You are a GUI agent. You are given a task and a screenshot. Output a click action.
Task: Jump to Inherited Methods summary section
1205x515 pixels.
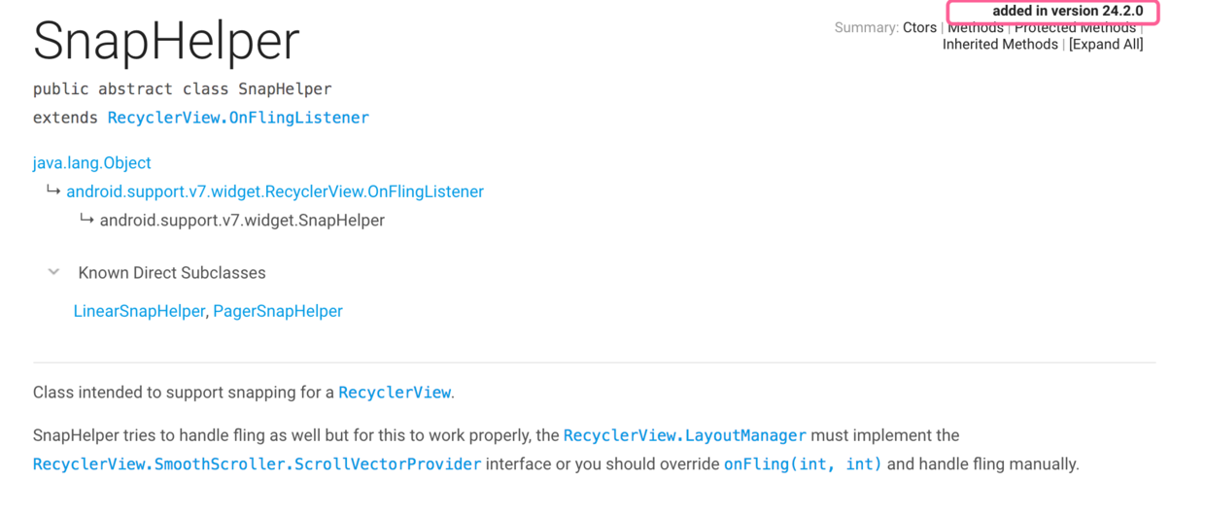pyautogui.click(x=1000, y=44)
